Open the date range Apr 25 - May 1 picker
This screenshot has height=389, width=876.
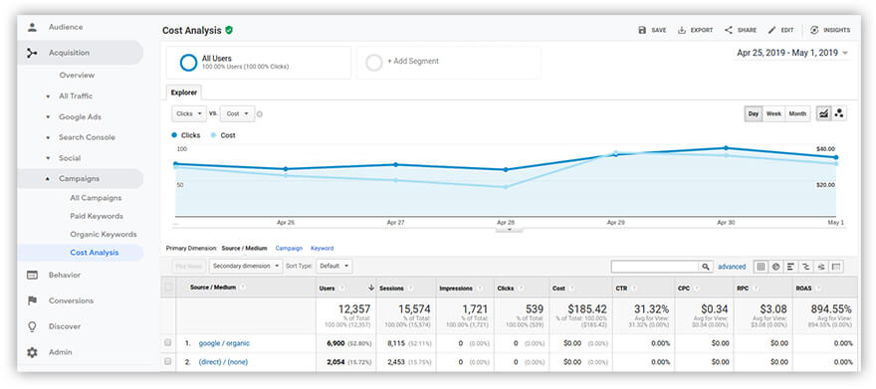792,53
